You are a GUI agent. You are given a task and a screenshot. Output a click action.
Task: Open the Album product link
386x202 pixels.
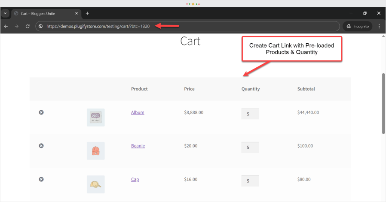click(x=138, y=112)
